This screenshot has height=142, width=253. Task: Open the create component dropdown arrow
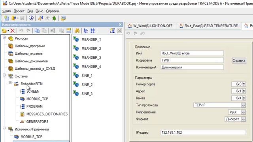click(8, 31)
